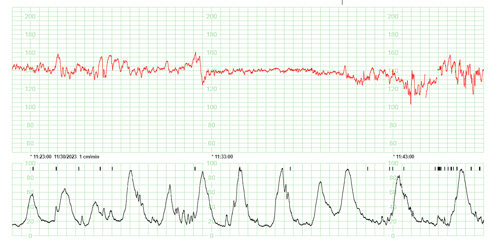The image size is (504, 245).
Task: Click uterine activity 0 label in 11:33:00 segment
Action: (211, 236)
